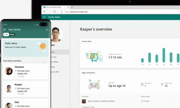Tap location pin next to Vanessa's address
Image resolution: width=180 pixels, height=108 pixels.
[16, 71]
